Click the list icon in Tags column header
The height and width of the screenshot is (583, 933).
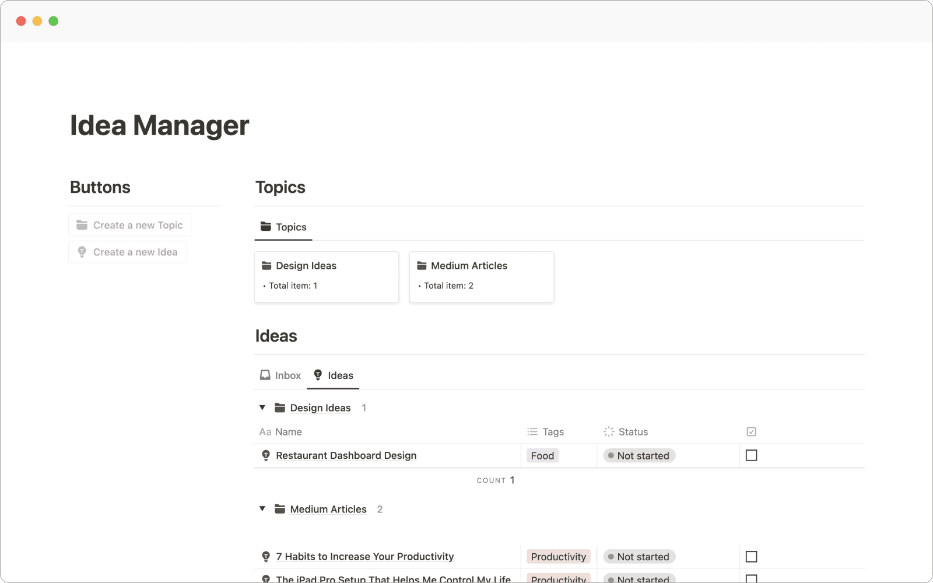point(532,432)
